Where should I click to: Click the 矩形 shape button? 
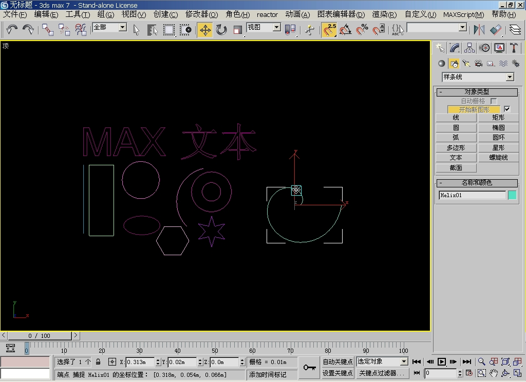[498, 118]
